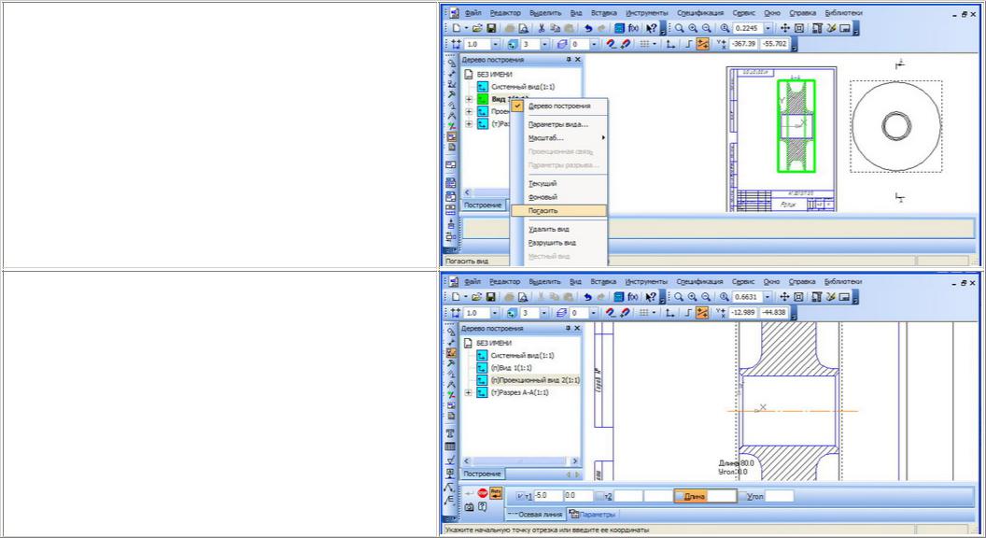
Task: Expand the green Вид 1 tree node in the upper window
Action: (469, 99)
